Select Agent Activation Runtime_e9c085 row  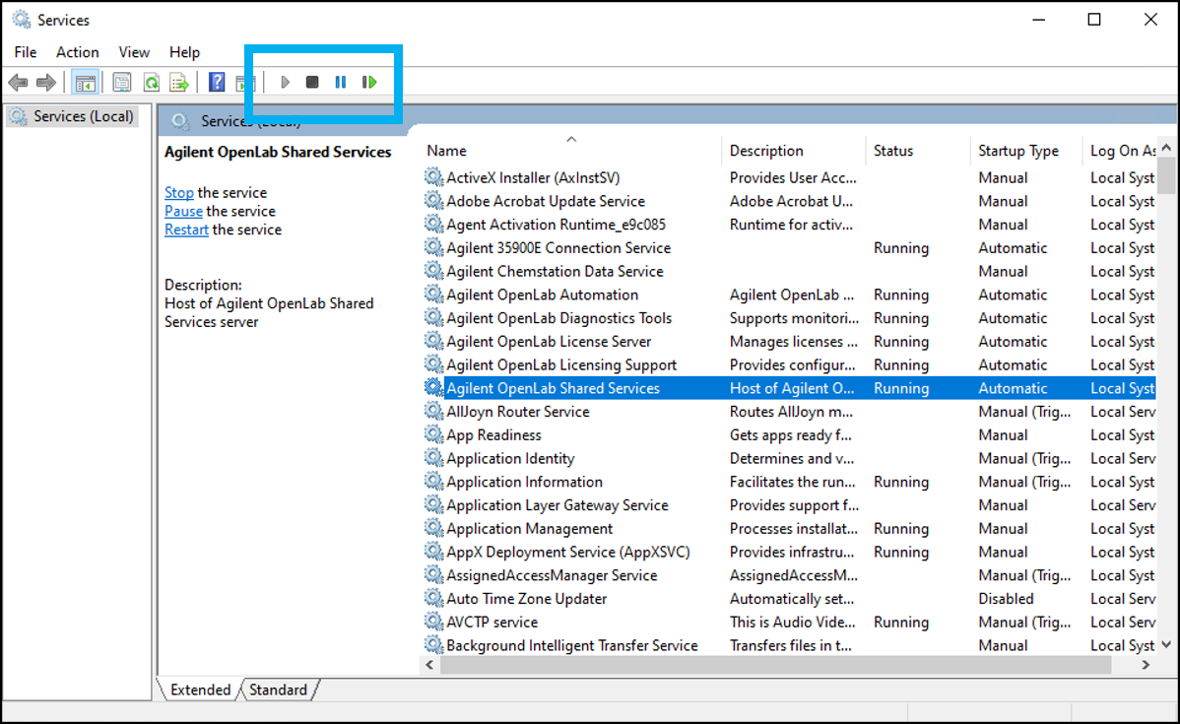pyautogui.click(x=789, y=225)
